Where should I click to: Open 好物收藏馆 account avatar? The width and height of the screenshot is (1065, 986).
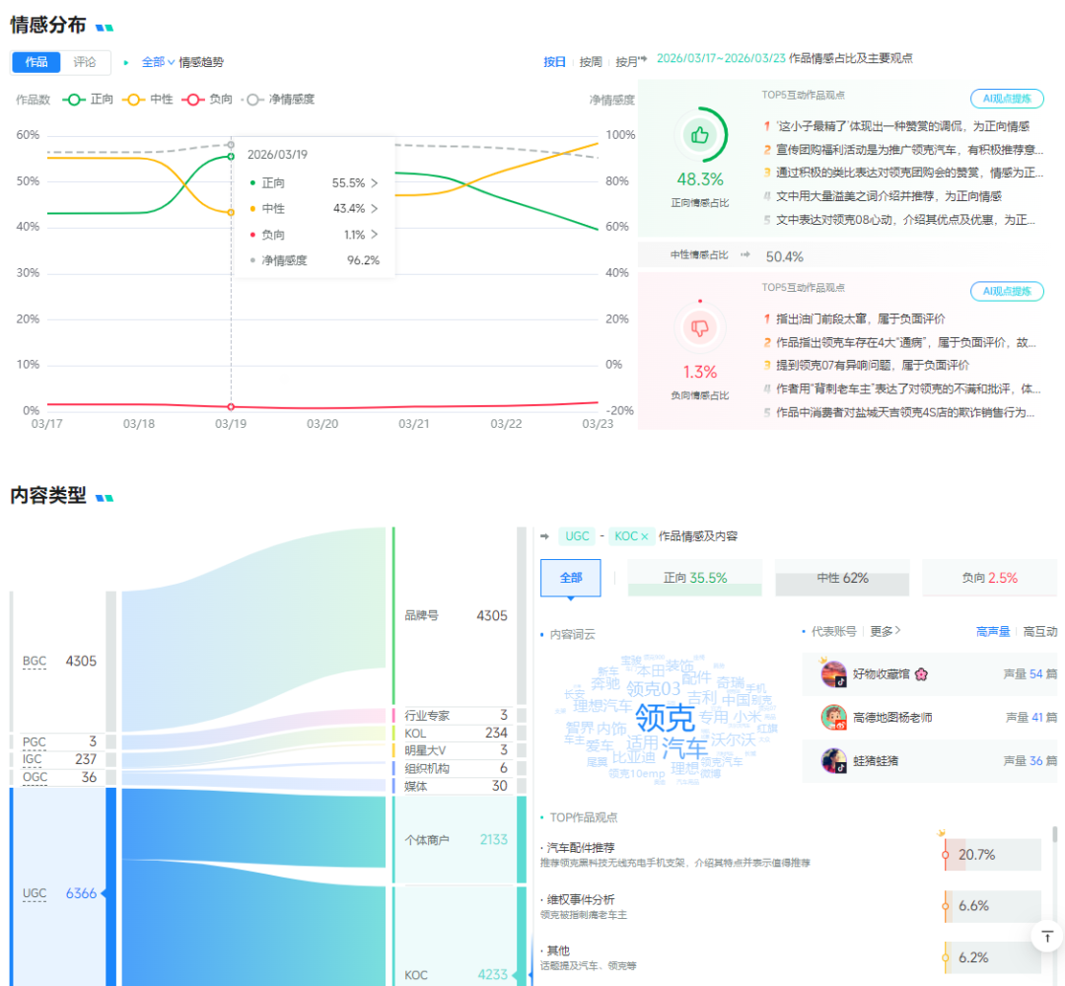pyautogui.click(x=834, y=674)
